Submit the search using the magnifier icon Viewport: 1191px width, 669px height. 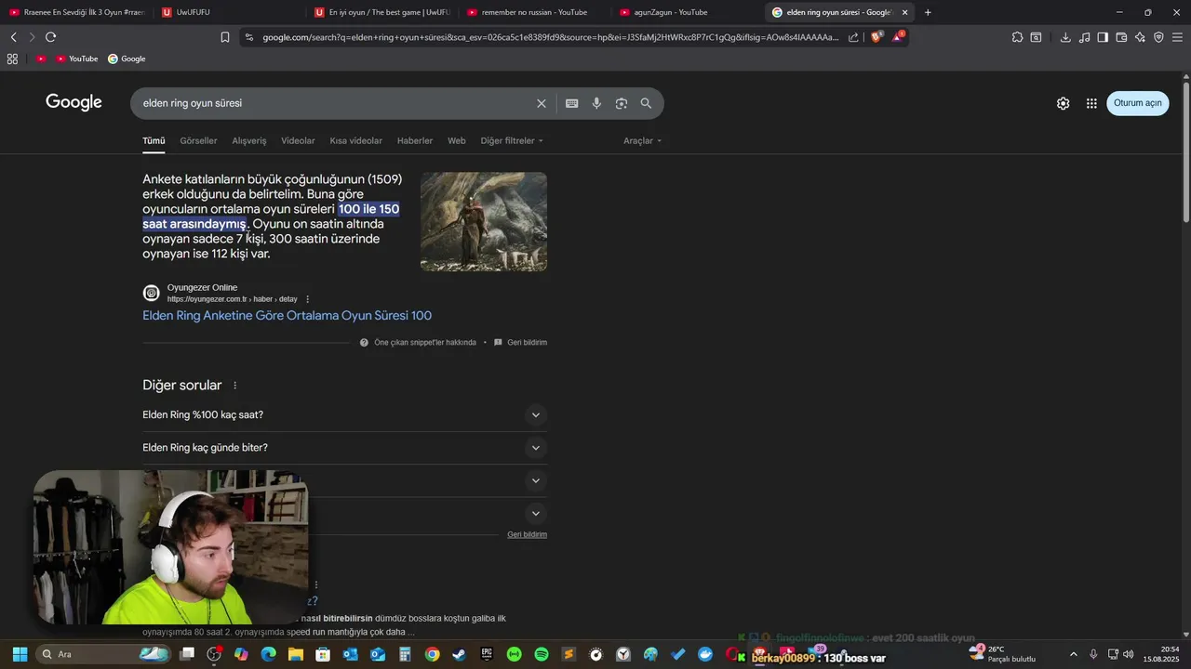pos(646,103)
